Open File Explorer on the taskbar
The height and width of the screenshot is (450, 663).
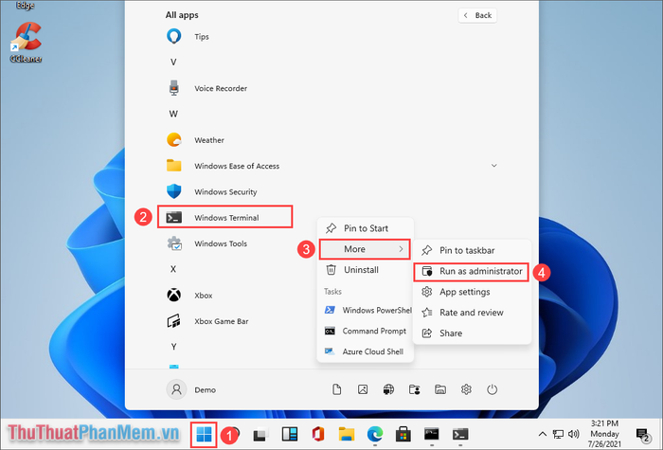point(347,434)
